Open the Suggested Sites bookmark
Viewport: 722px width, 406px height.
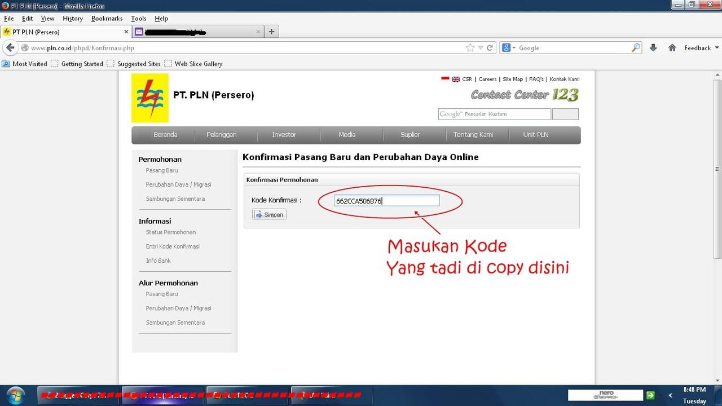pos(134,64)
